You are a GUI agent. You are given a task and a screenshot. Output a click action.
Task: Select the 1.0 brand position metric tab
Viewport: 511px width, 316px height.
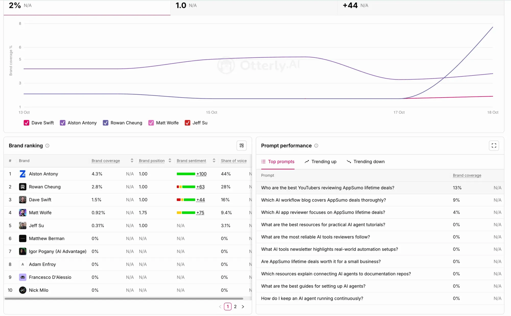[254, 7]
